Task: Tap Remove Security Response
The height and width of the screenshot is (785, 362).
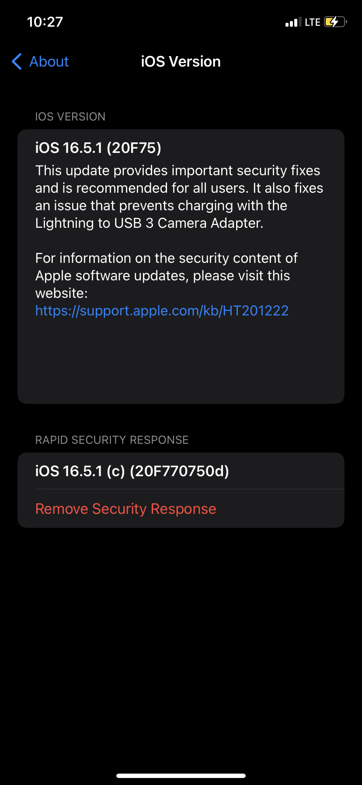Action: click(126, 509)
